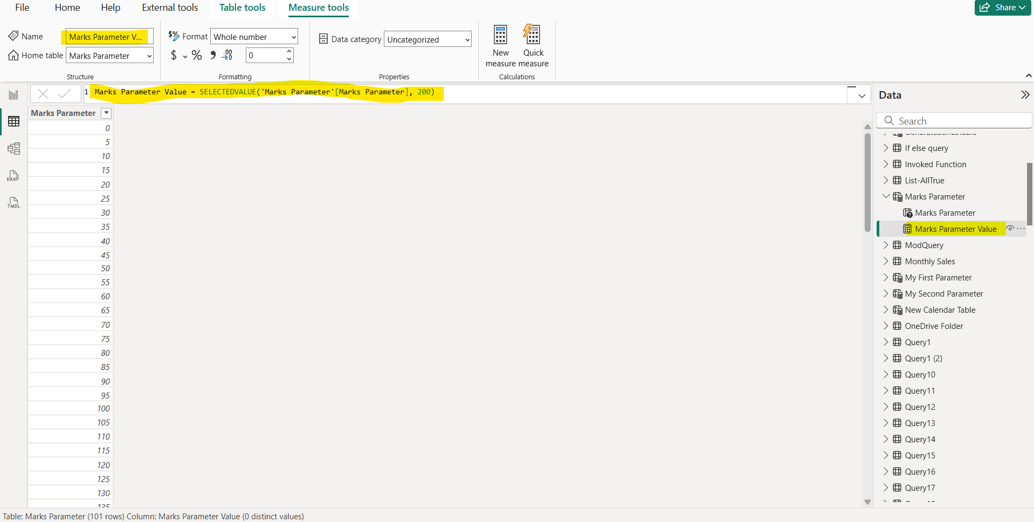
Task: Switch to the Table tools ribbon tab
Action: point(242,8)
